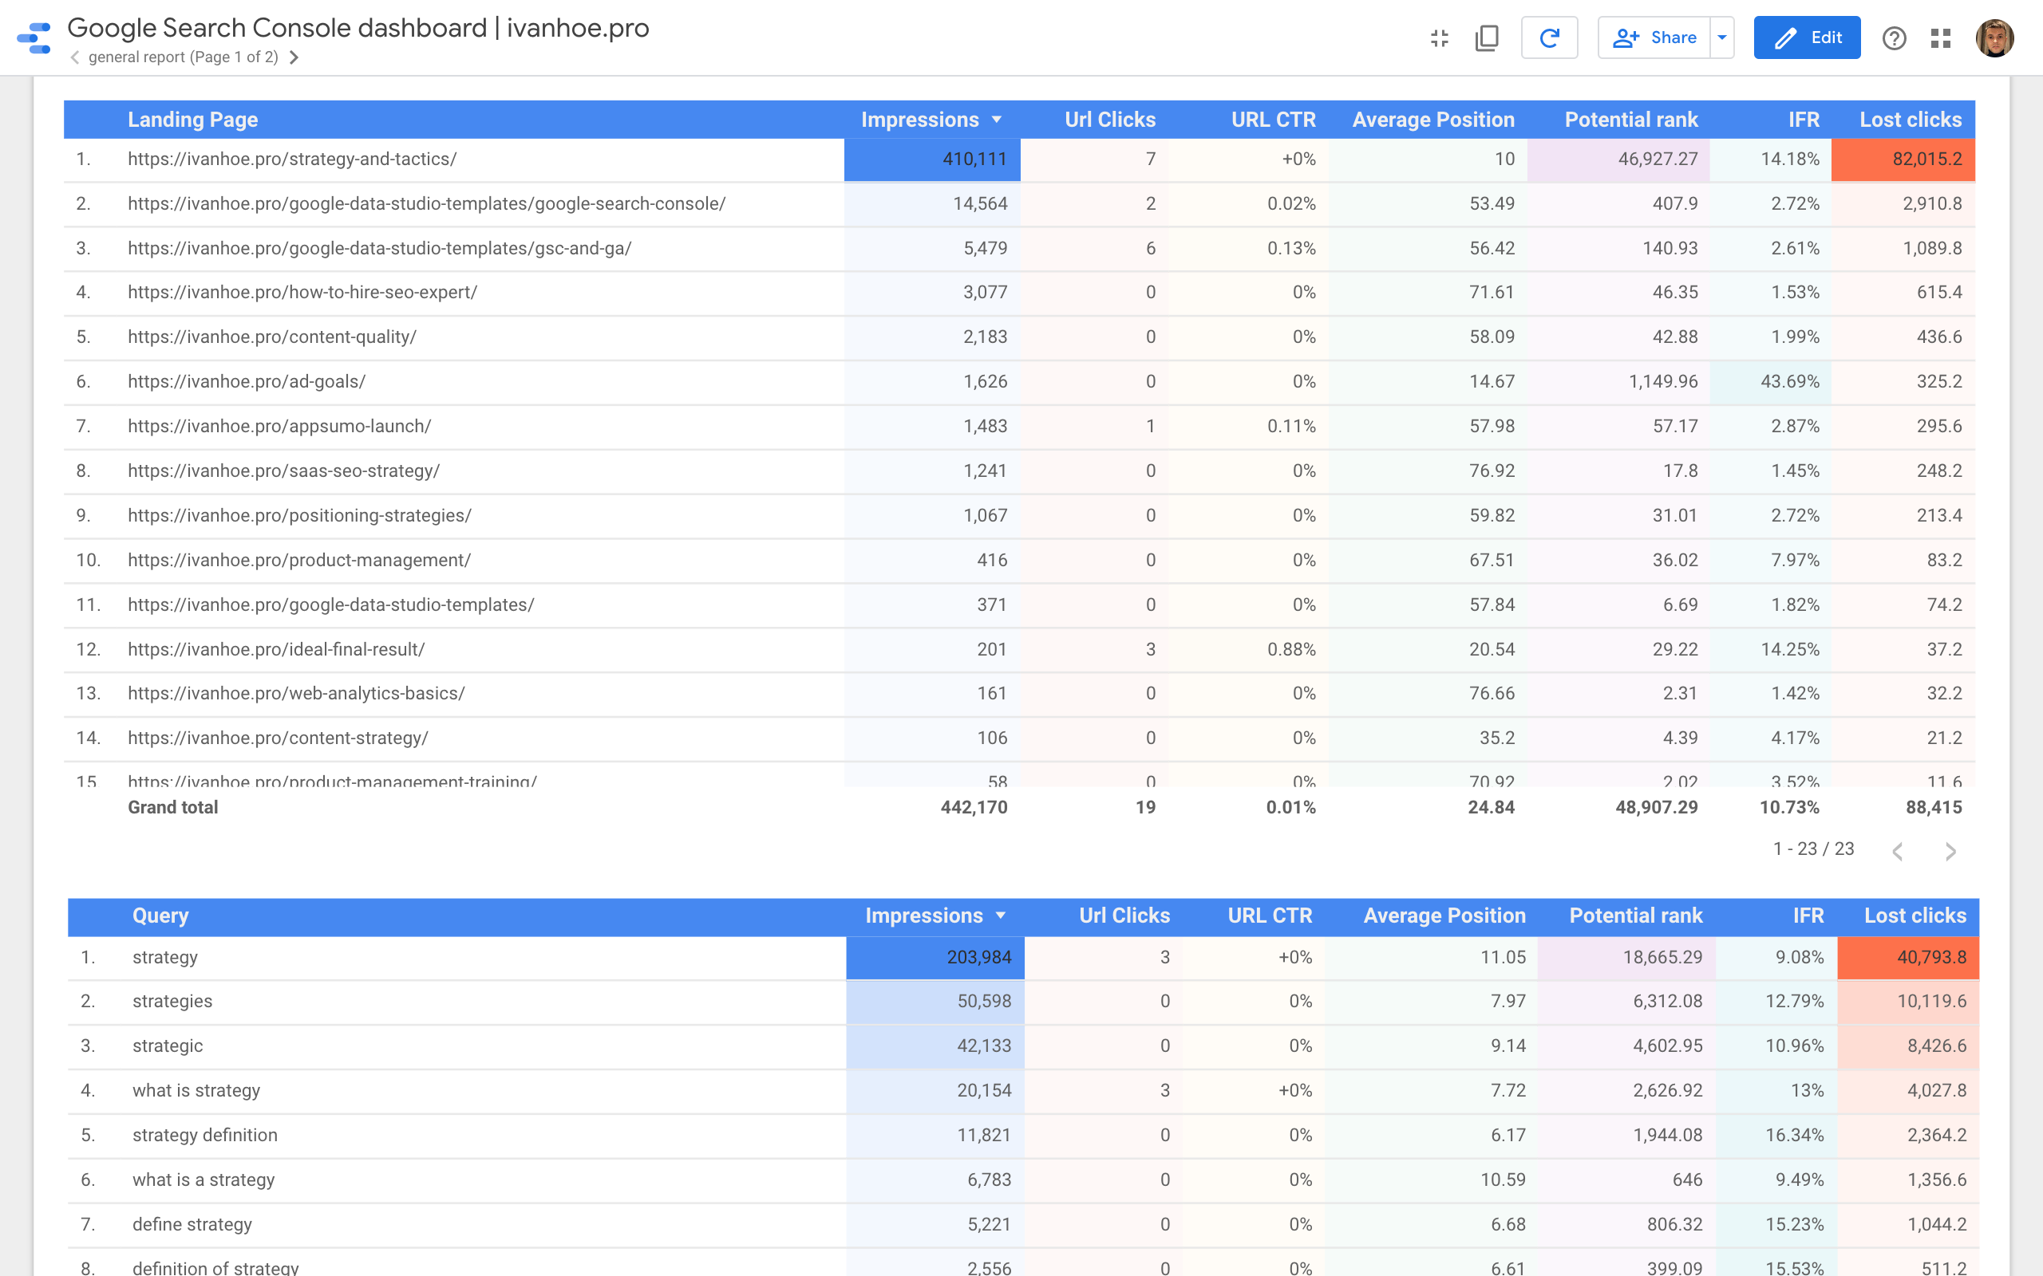This screenshot has width=2043, height=1276.
Task: Open the Google apps launcher
Action: [1941, 37]
